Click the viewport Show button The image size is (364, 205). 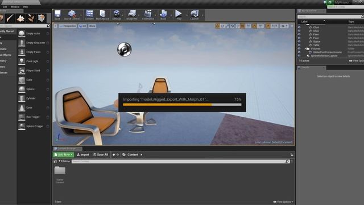click(x=92, y=26)
